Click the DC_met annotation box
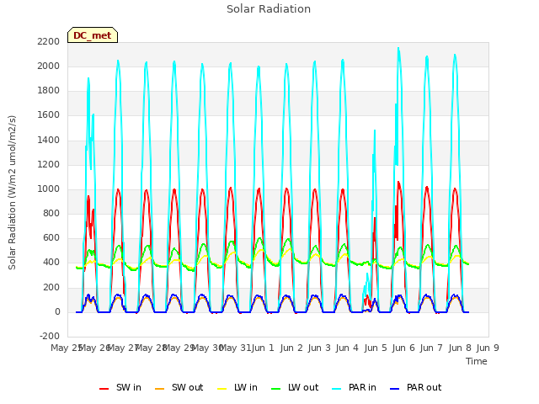Viewport: 539px width, 404px height. [93, 35]
